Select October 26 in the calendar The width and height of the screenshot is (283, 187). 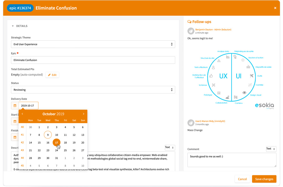74,150
